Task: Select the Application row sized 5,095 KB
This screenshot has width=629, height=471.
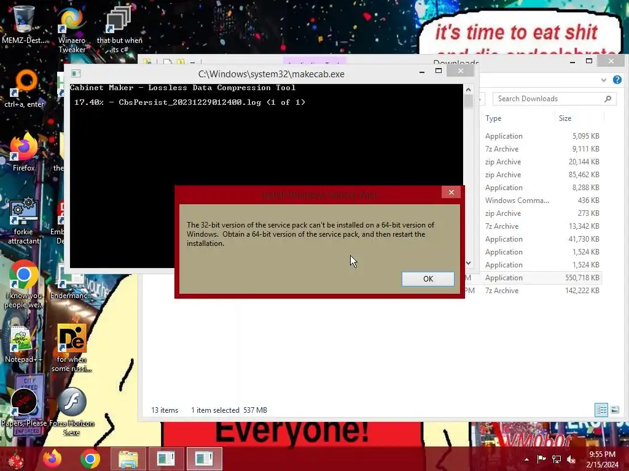Action: pyautogui.click(x=542, y=136)
